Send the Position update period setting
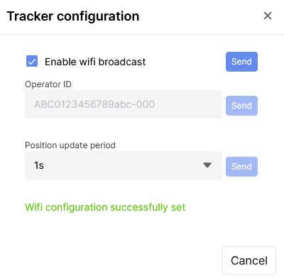The image size is (284, 278). (x=241, y=167)
